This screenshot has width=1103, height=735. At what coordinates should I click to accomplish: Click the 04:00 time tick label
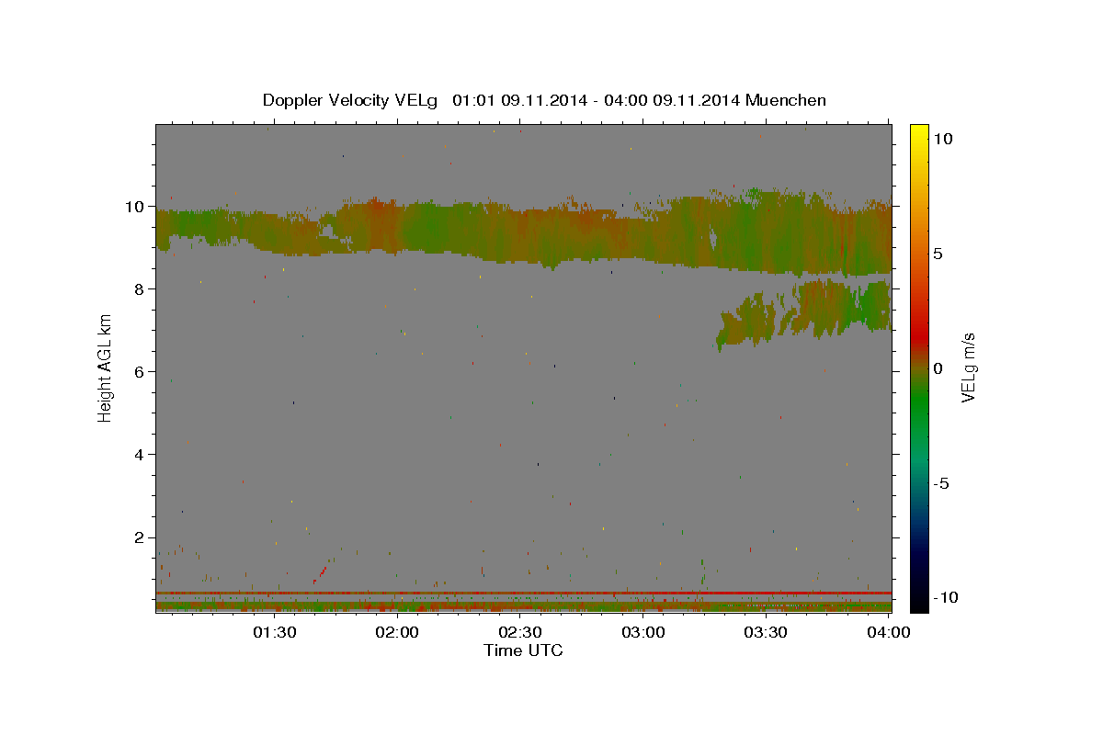tap(889, 632)
